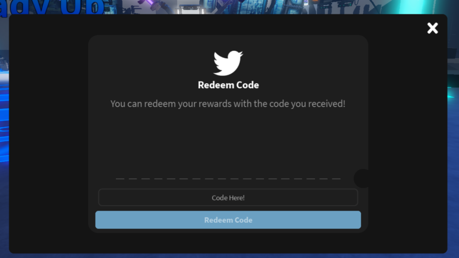
Task: Click the cyan streak at the right edge
Action: coord(453,95)
